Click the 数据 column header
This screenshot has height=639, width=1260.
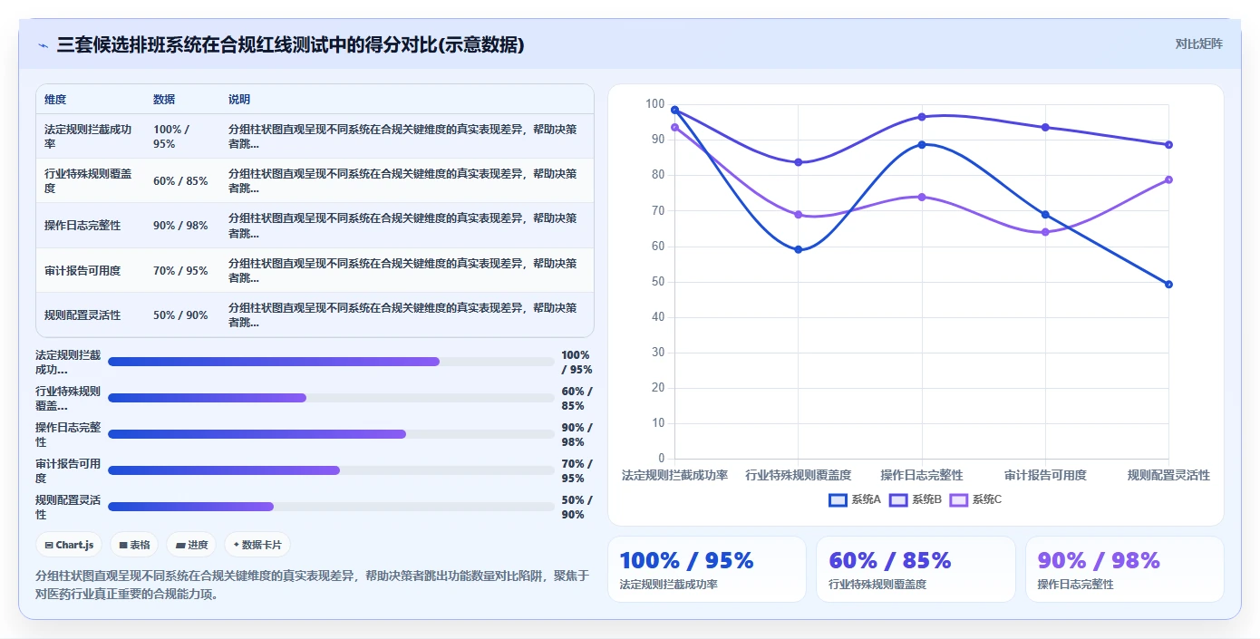(x=164, y=100)
